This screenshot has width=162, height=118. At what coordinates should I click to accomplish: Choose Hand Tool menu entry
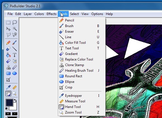tap(82, 107)
